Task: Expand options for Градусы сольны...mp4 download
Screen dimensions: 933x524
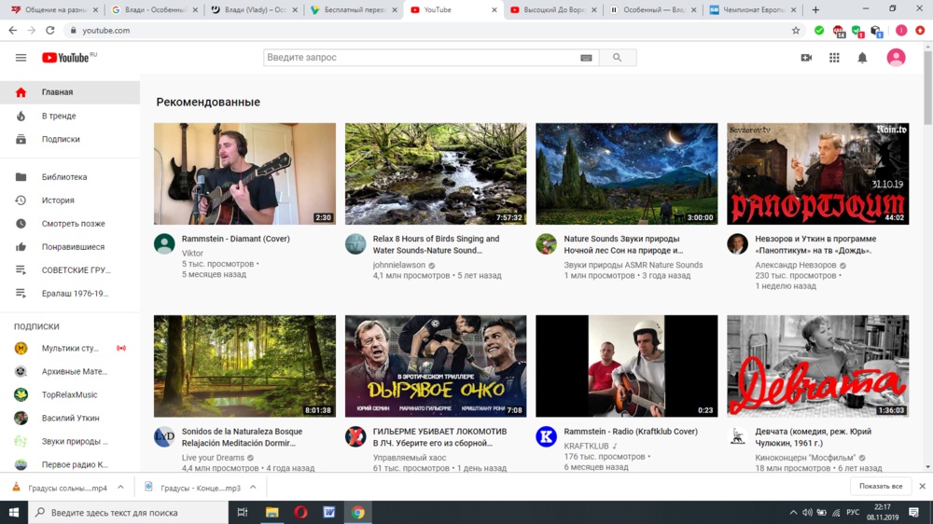Action: click(120, 487)
